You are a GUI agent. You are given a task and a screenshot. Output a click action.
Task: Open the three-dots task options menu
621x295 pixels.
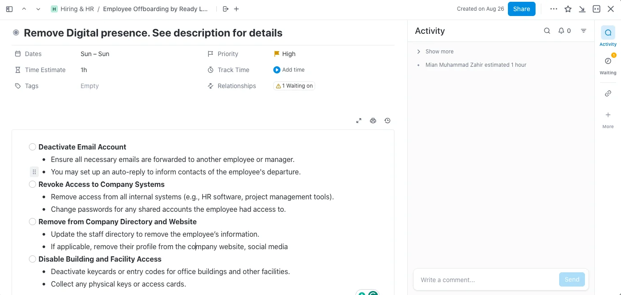click(554, 9)
